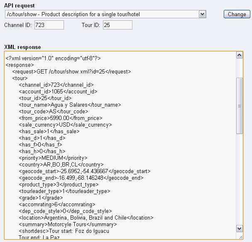Click the from_price 5990.00 line
This screenshot has height=242, width=252.
tap(61, 118)
